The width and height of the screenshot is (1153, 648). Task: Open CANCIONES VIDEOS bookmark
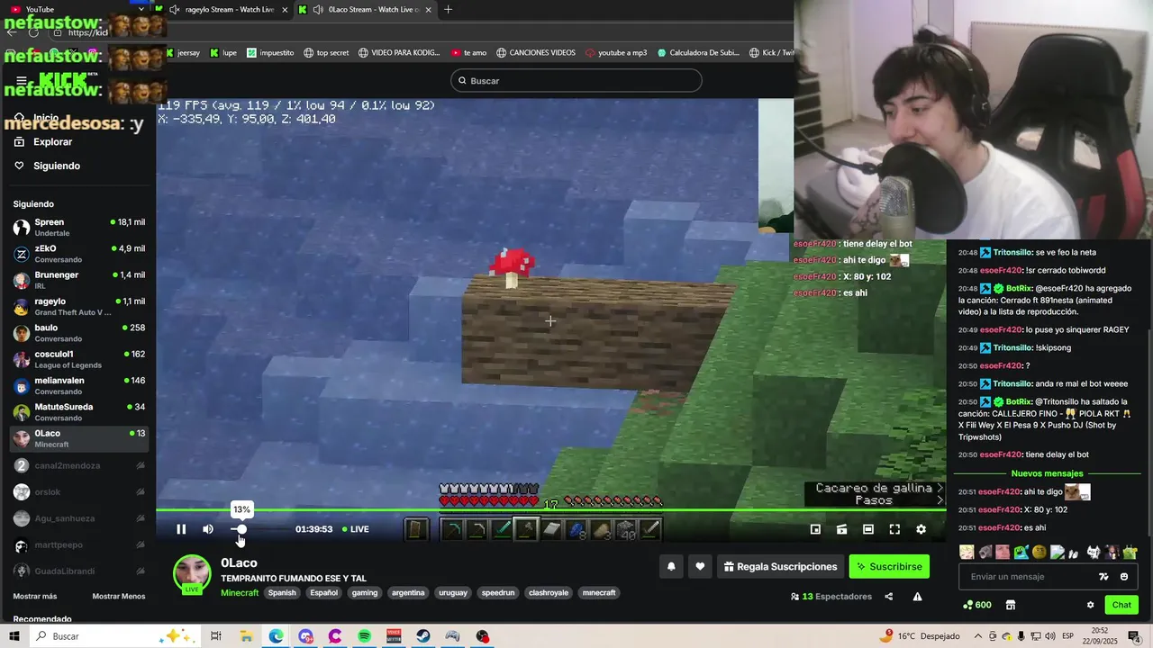click(535, 53)
